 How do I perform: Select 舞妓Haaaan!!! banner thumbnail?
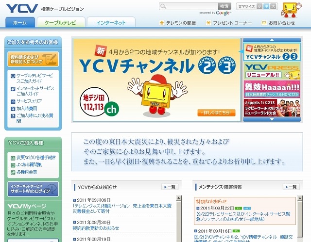tap(272, 89)
